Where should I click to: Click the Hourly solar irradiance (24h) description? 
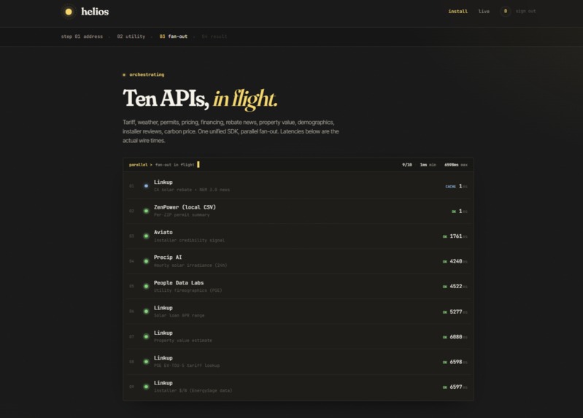pyautogui.click(x=190, y=265)
